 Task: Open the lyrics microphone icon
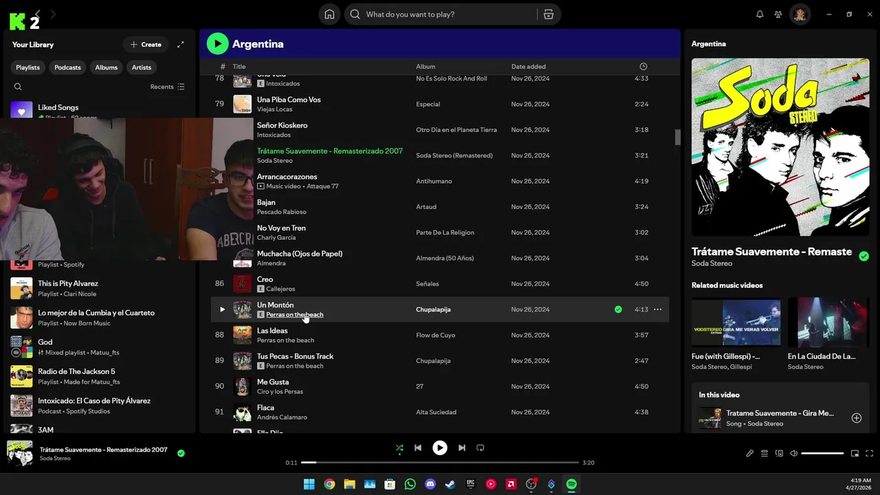(750, 454)
